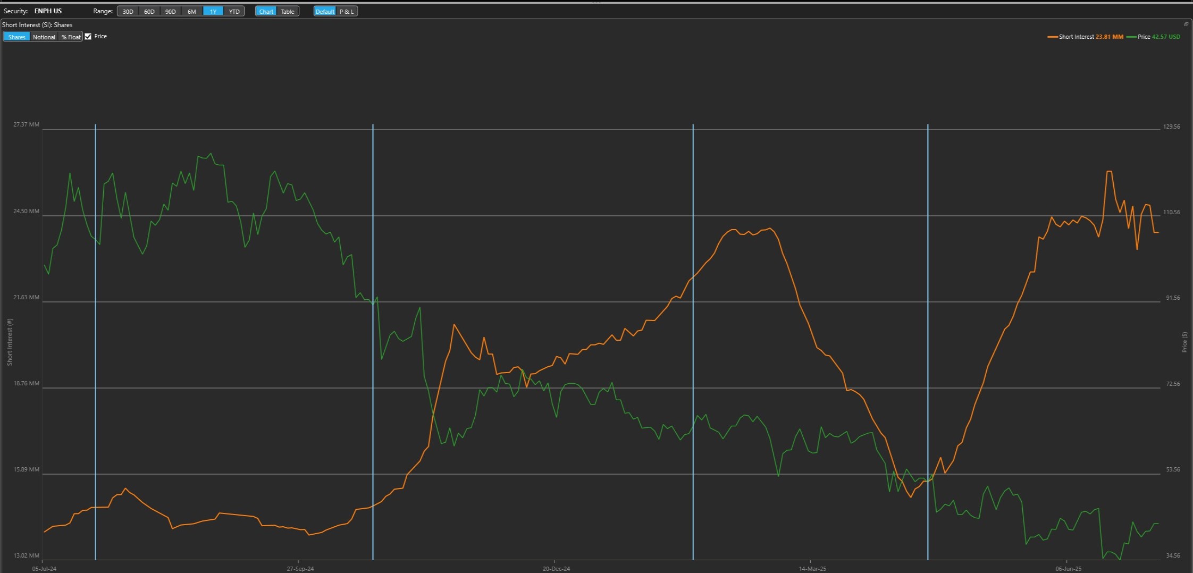
Task: Set range to 30D
Action: click(128, 11)
